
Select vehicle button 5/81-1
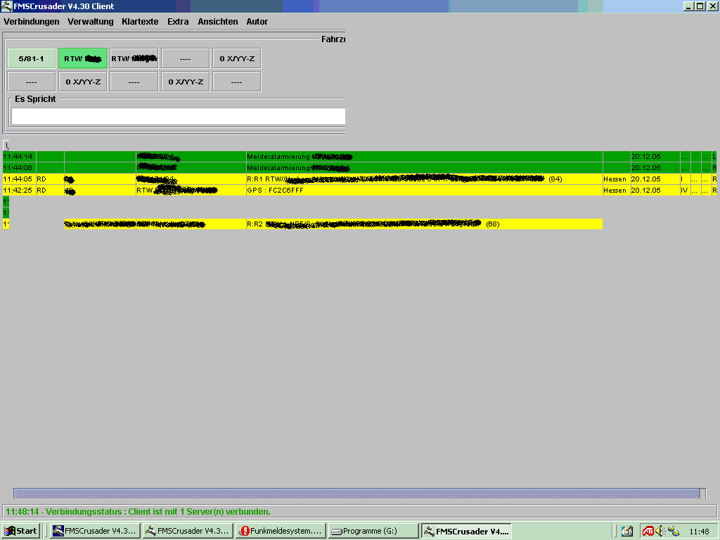[x=32, y=58]
